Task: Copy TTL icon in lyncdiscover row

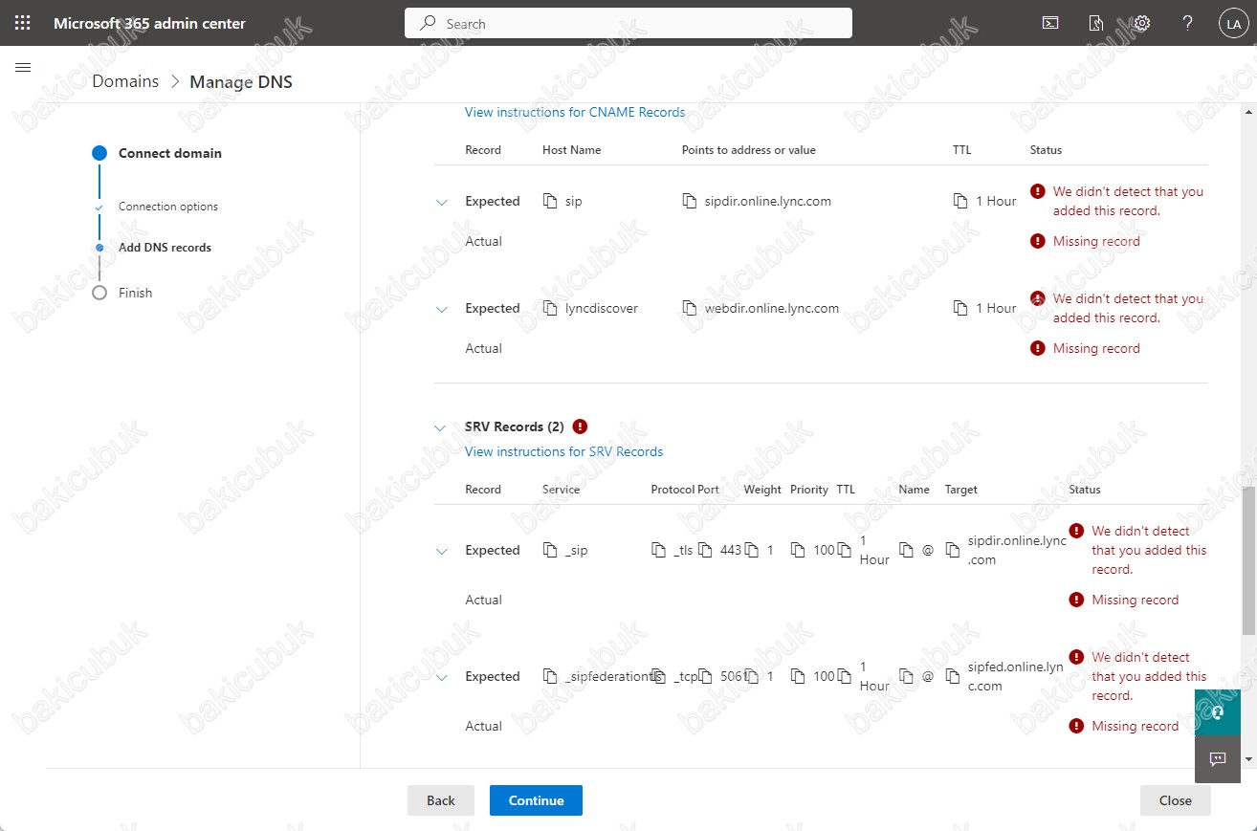Action: coord(960,308)
